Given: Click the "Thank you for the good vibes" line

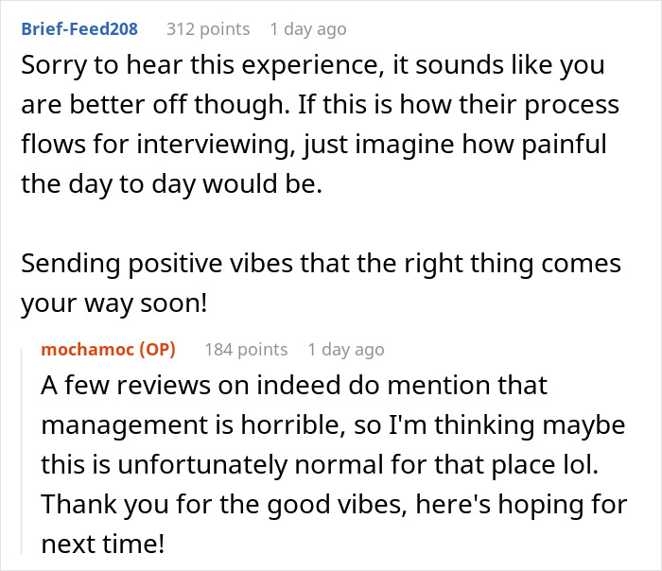Looking at the screenshot, I should pos(334,504).
